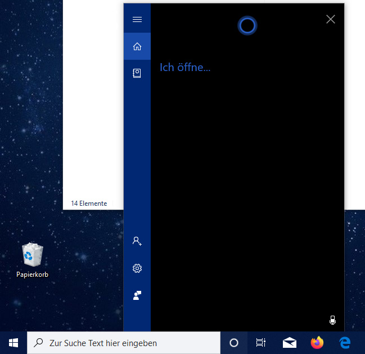Click the "14 Elemente" status text
365x354 pixels.
tap(89, 203)
